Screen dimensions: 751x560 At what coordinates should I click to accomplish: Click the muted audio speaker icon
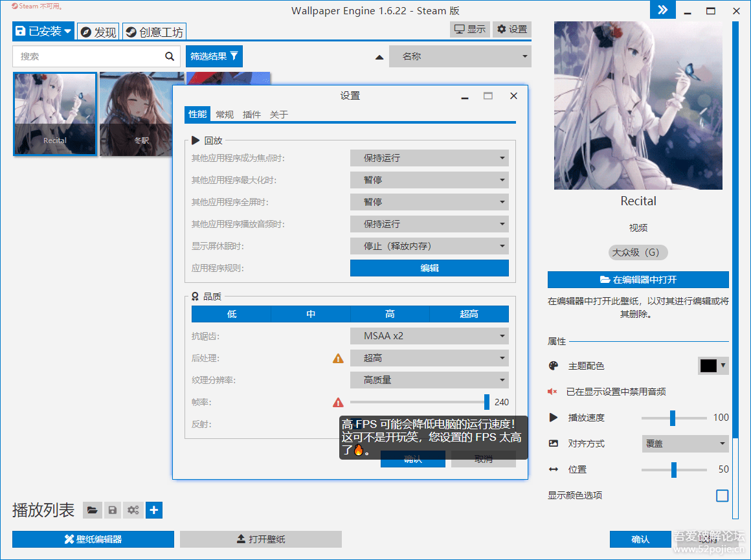coord(552,392)
